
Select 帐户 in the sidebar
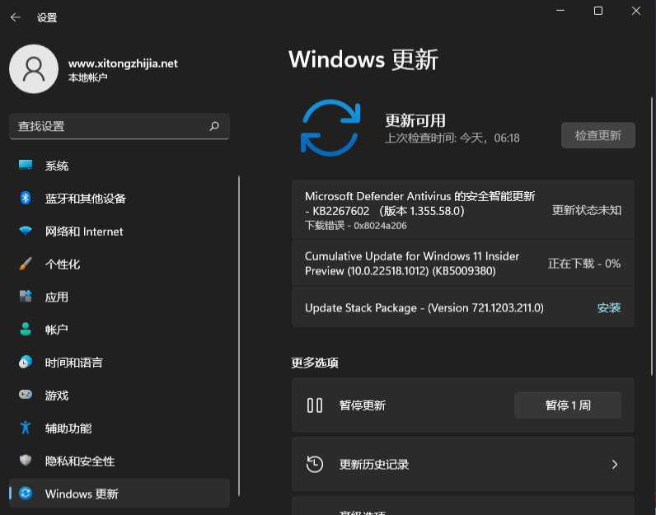point(119,330)
